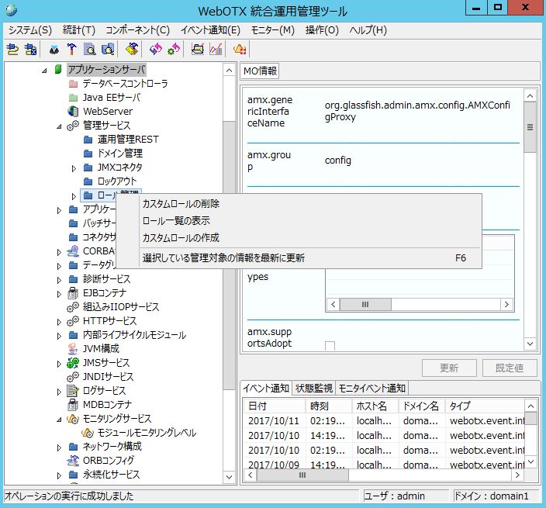Collapse the モニタリングサービス tree node

pos(60,419)
